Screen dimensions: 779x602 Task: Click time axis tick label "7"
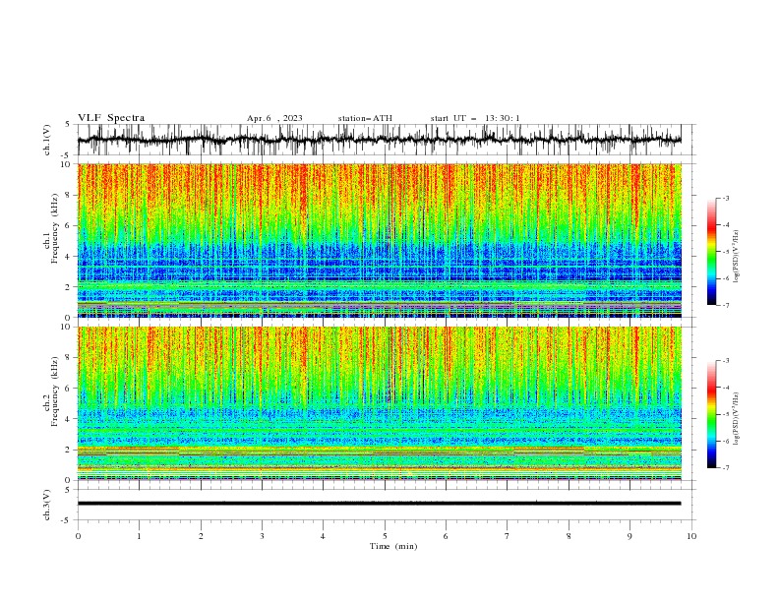coord(508,536)
